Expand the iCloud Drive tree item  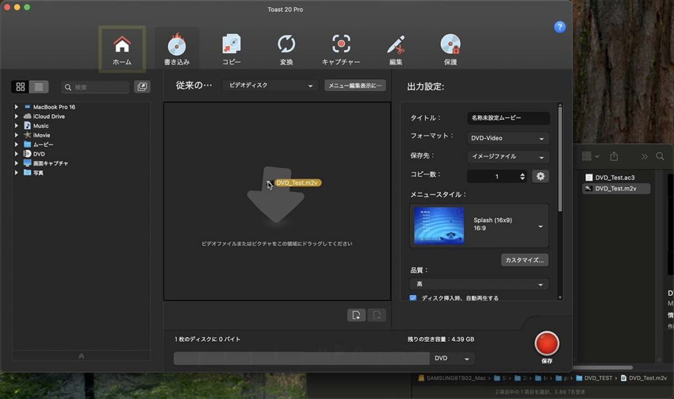(16, 116)
